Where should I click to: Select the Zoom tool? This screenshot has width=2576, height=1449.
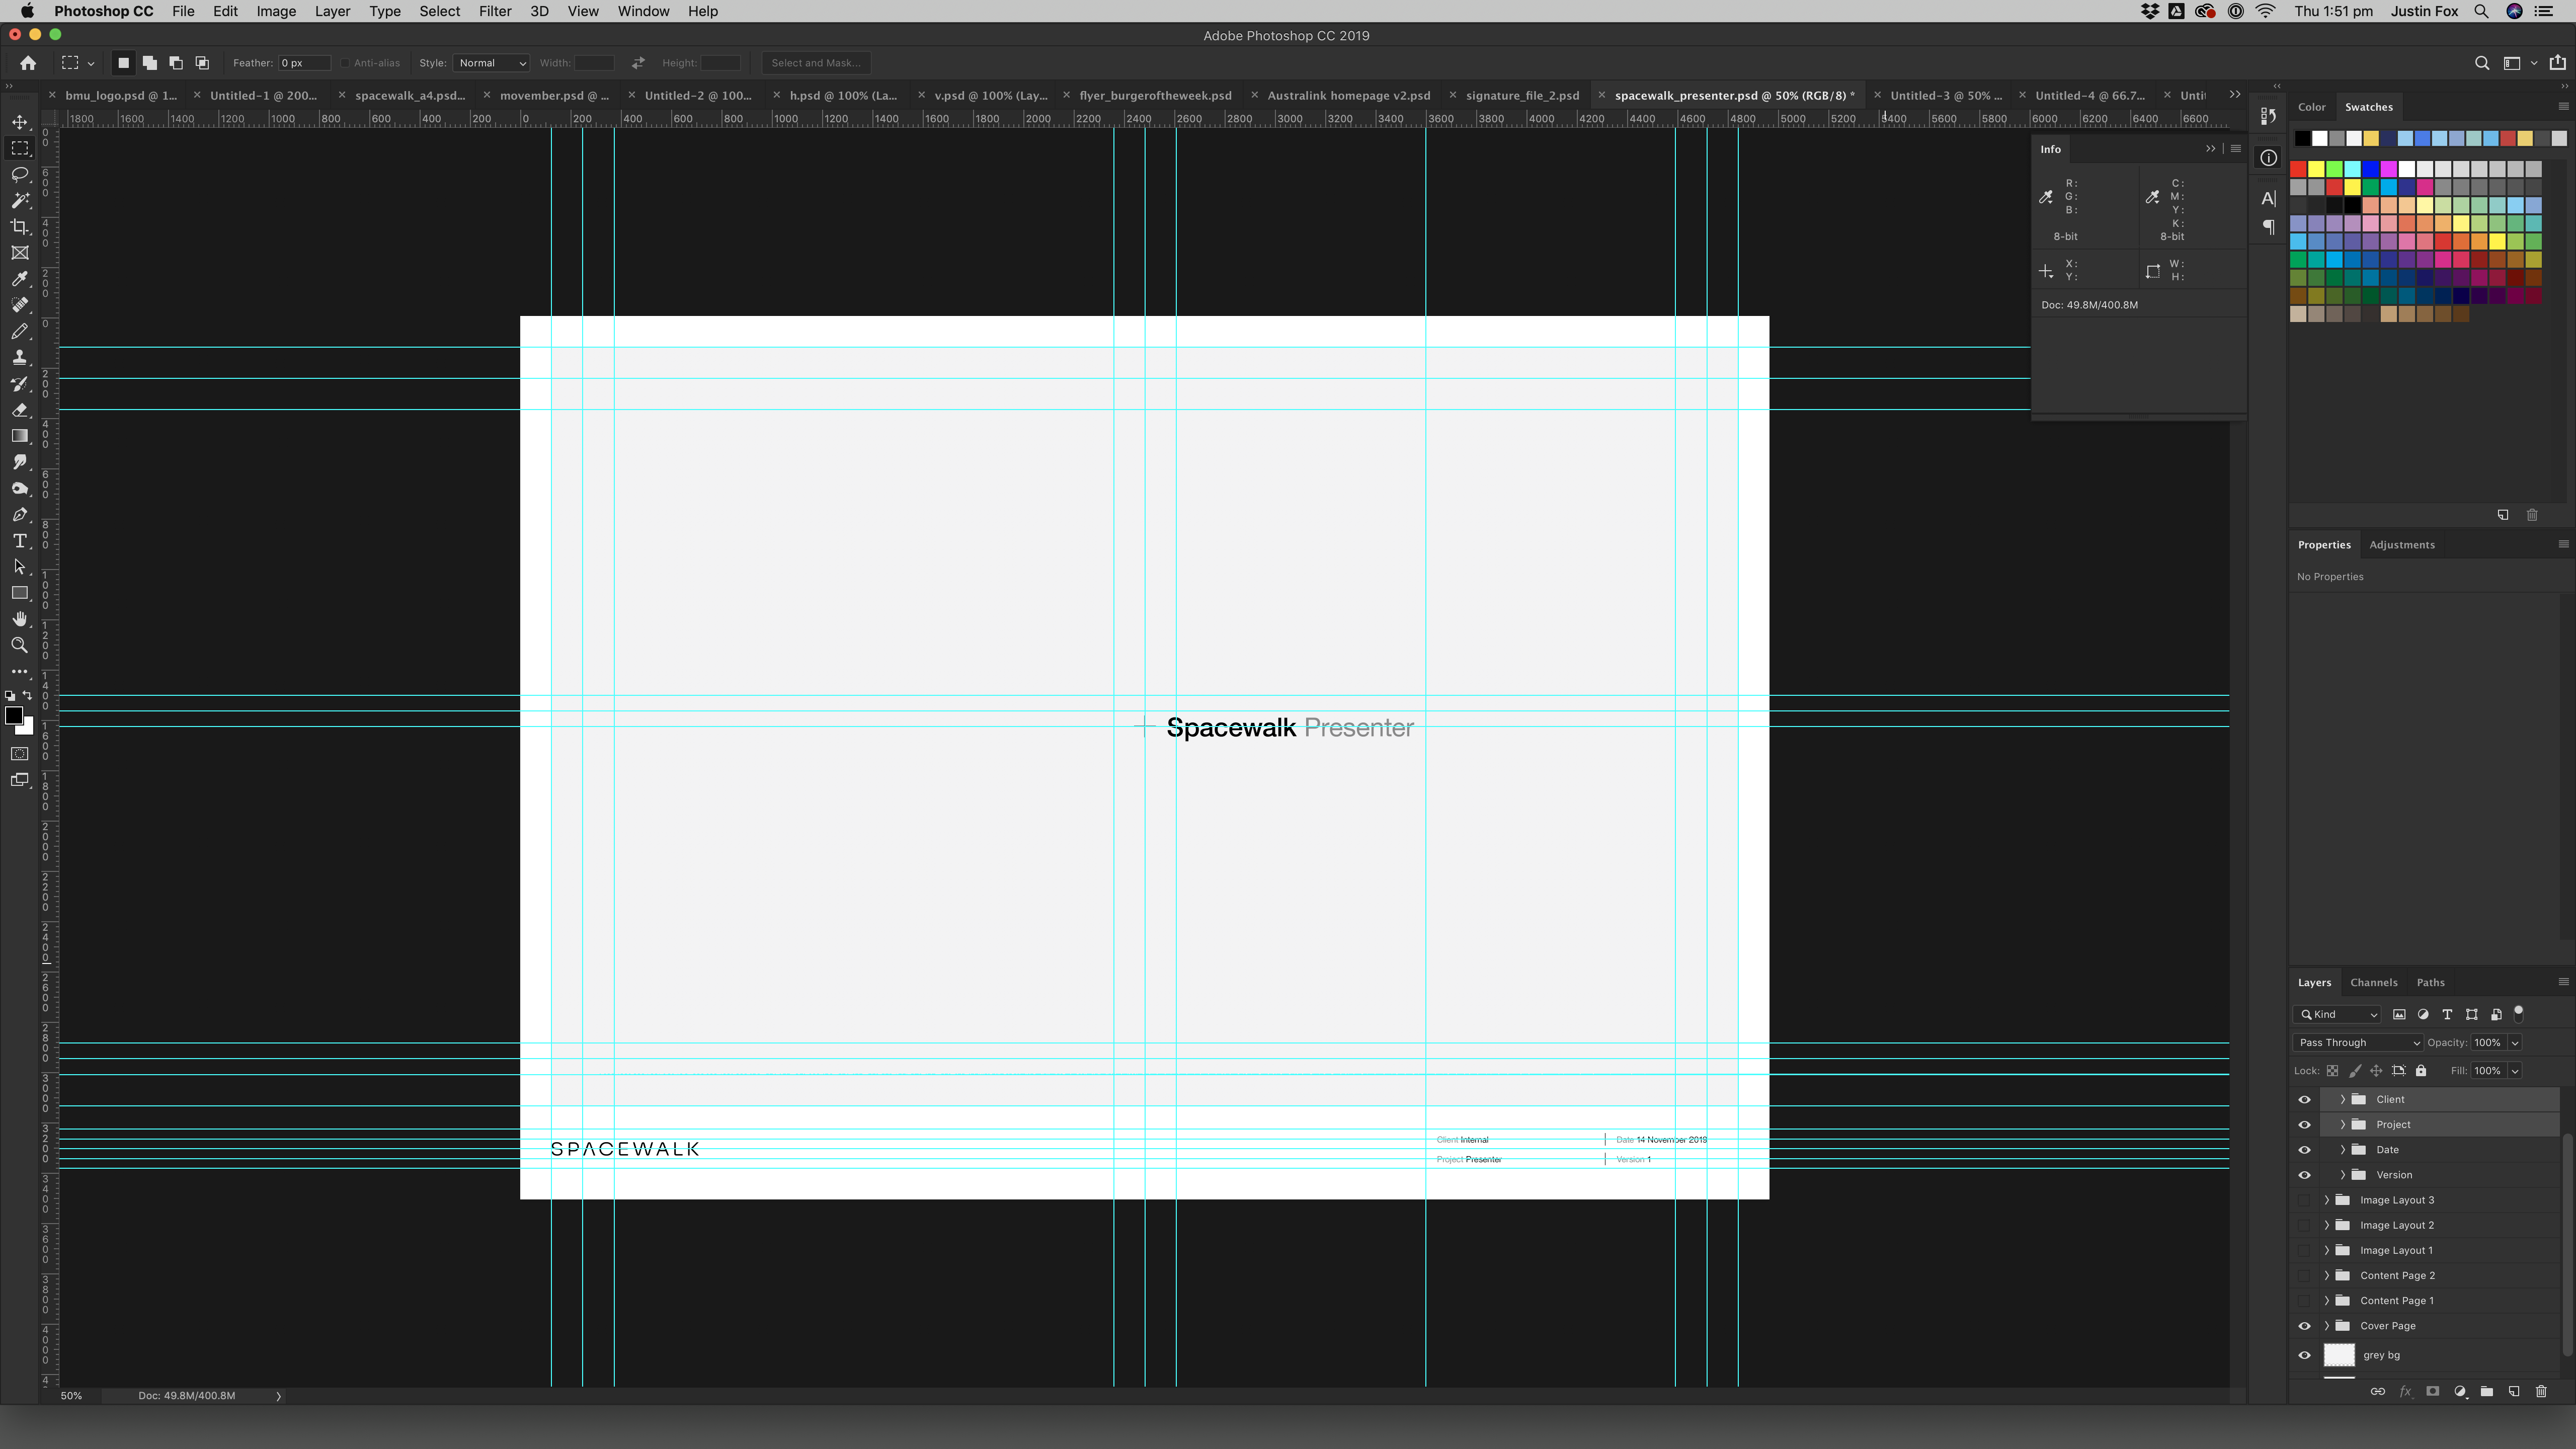point(20,646)
